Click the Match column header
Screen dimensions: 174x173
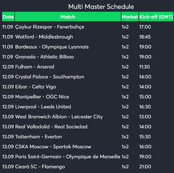coord(68,16)
